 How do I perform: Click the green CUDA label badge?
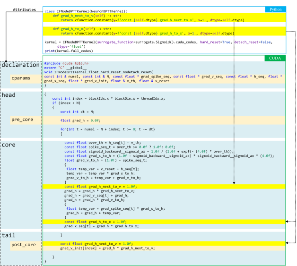(x=275, y=58)
